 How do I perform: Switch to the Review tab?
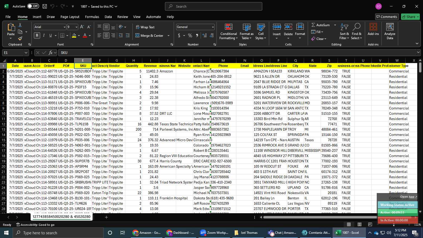point(123,17)
